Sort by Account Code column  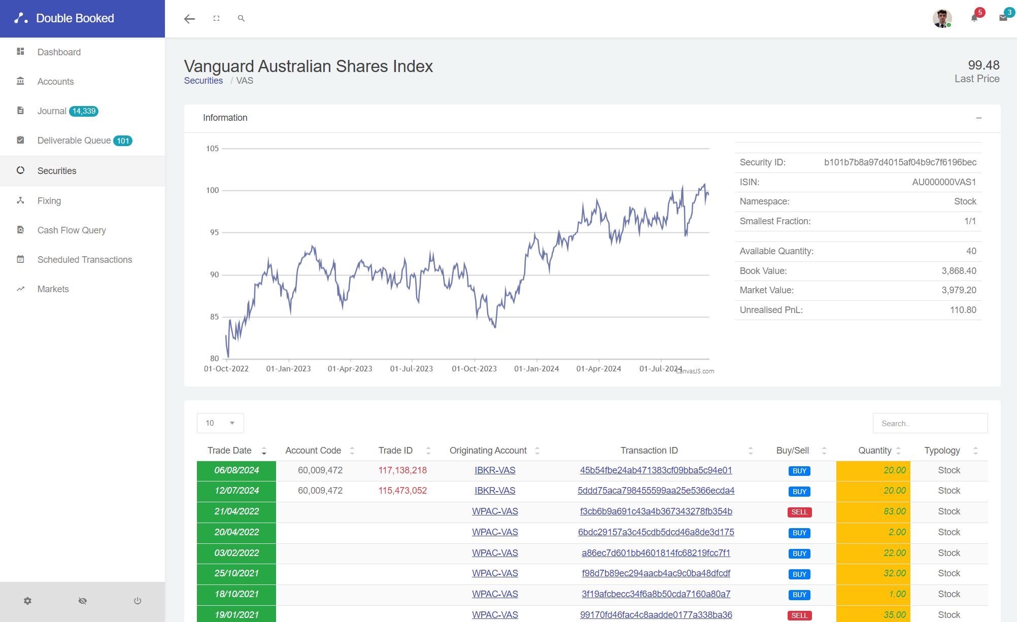point(320,451)
